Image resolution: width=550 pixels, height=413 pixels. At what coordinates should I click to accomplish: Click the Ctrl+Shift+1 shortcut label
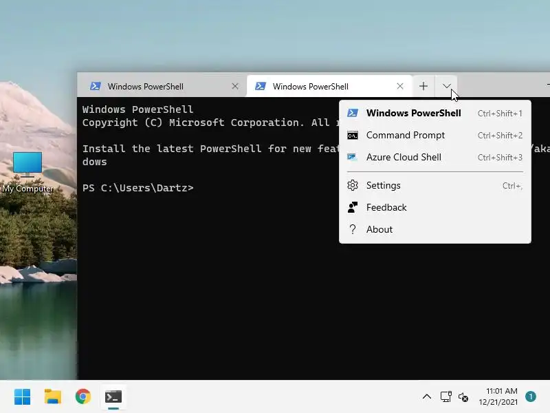[x=500, y=114]
